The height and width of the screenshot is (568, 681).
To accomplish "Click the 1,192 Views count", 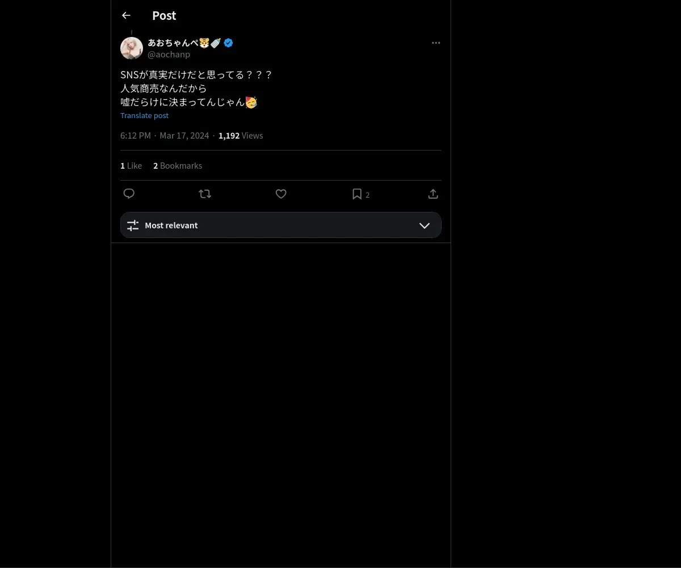I will click(x=241, y=136).
